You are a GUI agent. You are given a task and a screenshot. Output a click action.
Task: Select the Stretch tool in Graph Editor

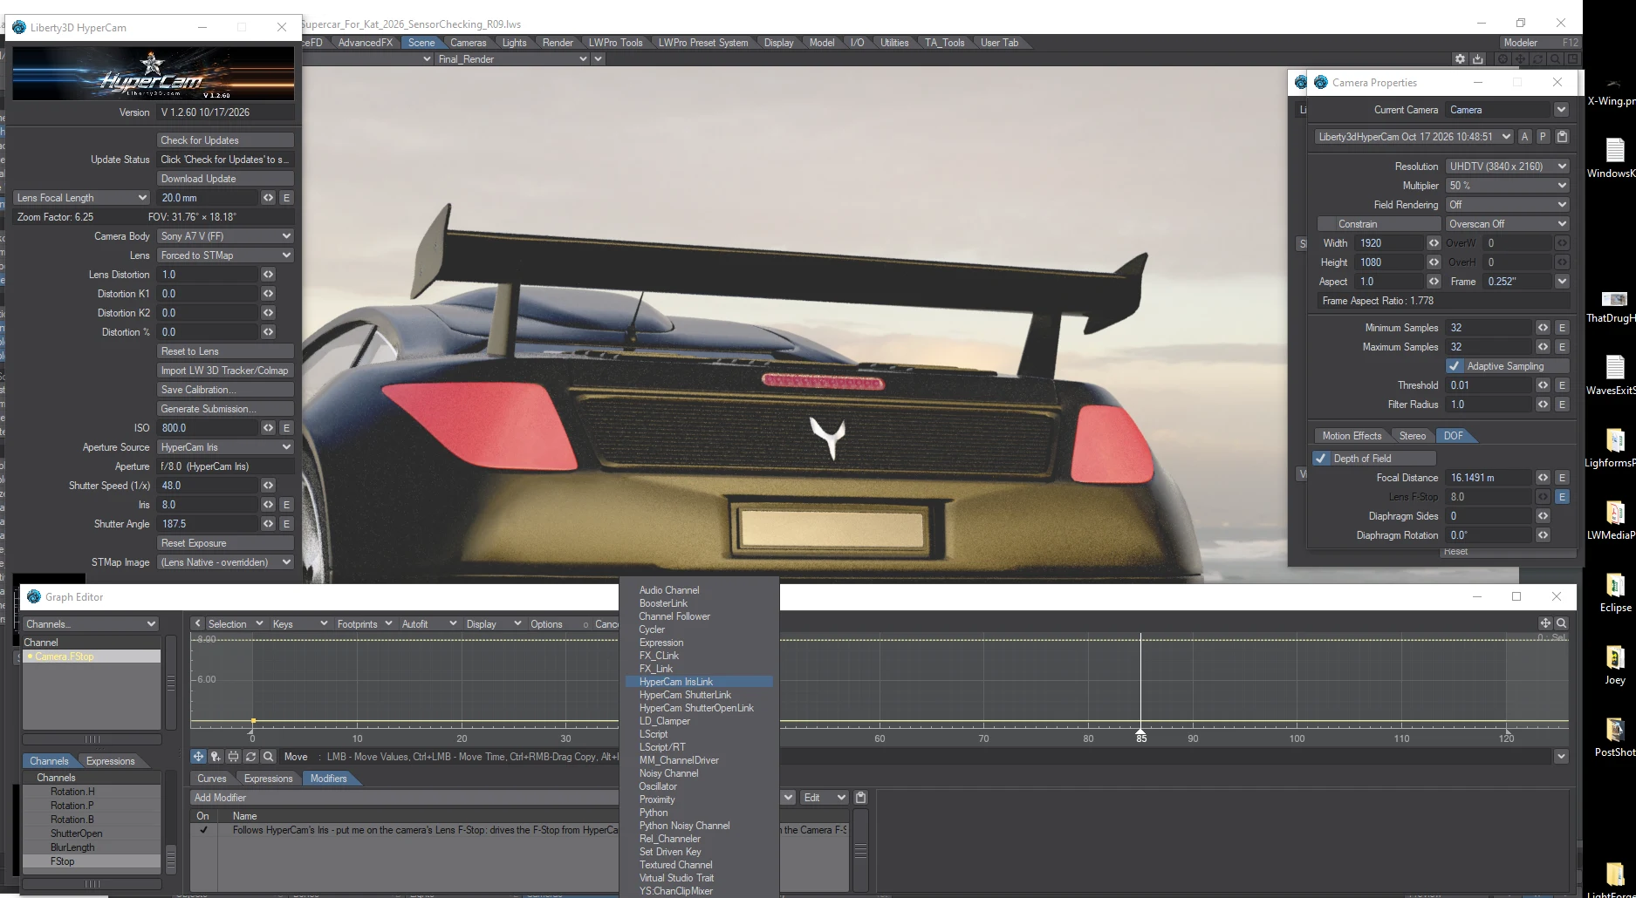(x=233, y=757)
